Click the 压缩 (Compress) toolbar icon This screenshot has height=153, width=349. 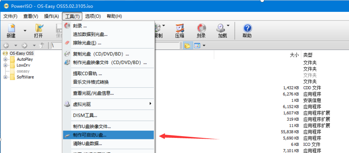(x=180, y=31)
